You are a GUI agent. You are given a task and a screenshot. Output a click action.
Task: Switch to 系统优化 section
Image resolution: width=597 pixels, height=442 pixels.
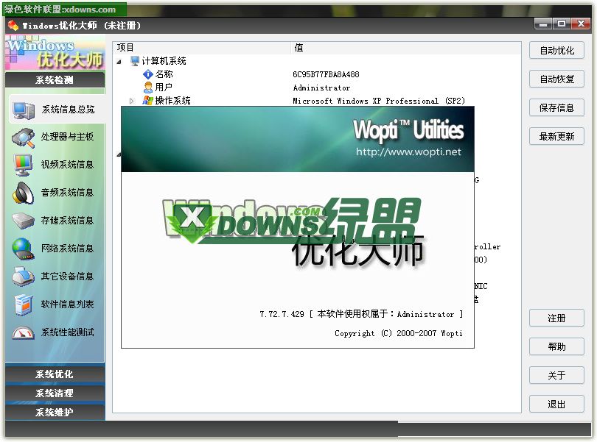click(x=55, y=374)
